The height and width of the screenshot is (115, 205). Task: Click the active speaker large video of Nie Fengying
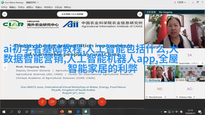(x=175, y=31)
